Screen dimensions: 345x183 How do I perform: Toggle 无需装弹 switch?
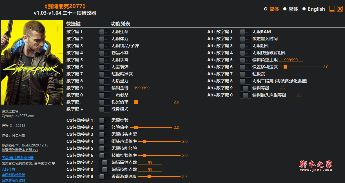pos(104,67)
